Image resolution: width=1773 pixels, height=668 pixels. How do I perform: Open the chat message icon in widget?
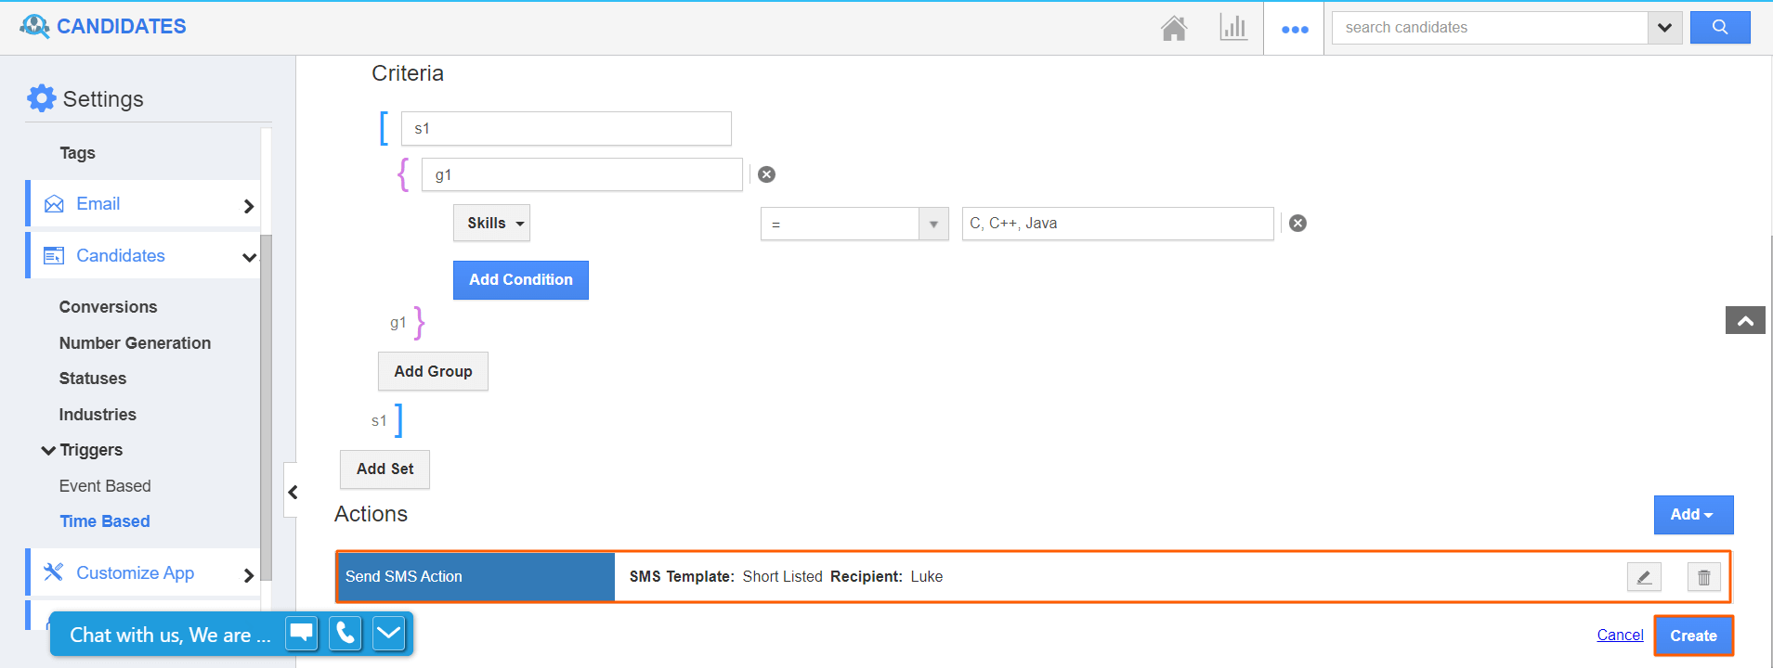click(x=301, y=634)
